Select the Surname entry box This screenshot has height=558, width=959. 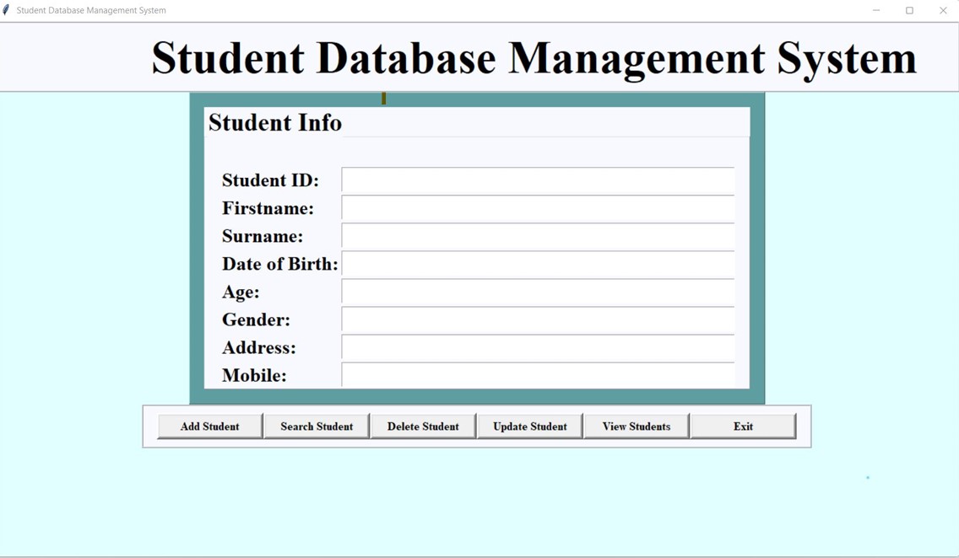[x=538, y=236]
